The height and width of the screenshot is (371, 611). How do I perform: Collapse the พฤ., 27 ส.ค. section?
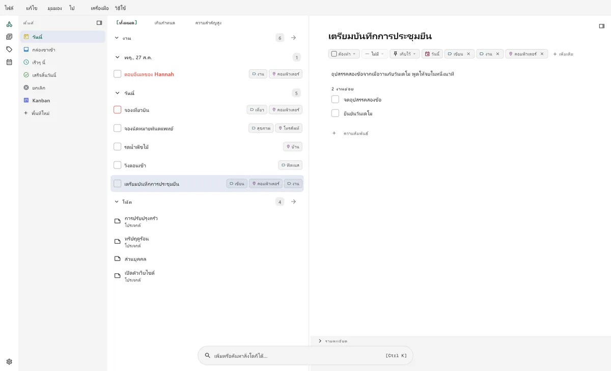pyautogui.click(x=117, y=58)
